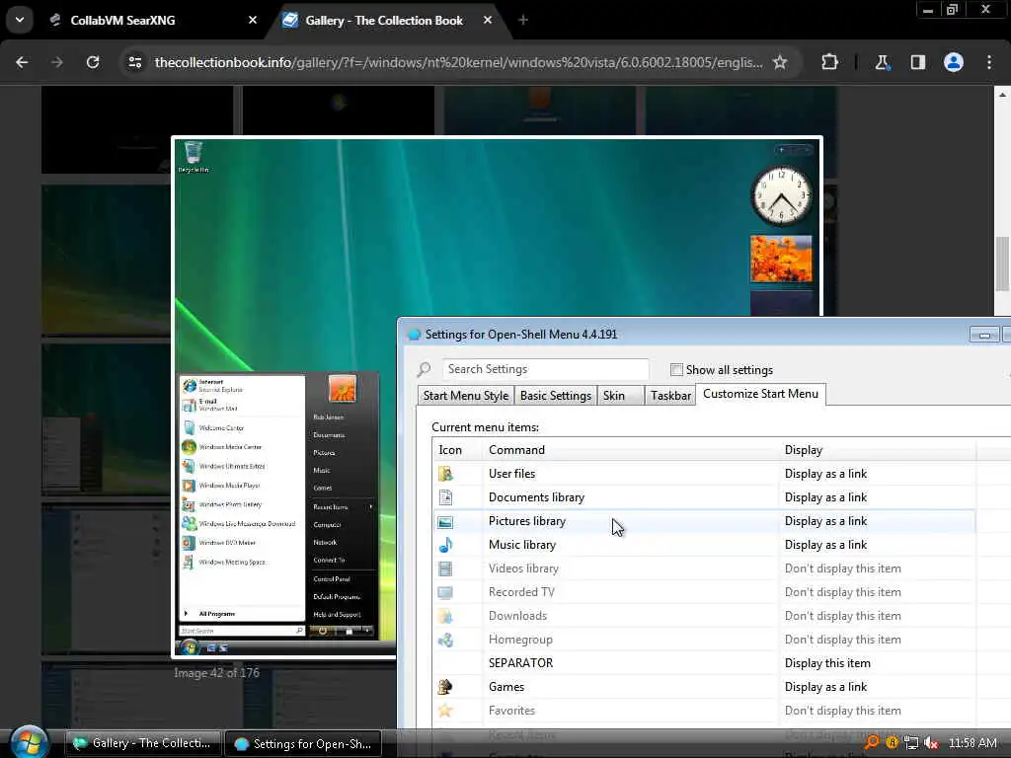The width and height of the screenshot is (1011, 758).
Task: Select the Videos library film icon
Action: [x=445, y=568]
